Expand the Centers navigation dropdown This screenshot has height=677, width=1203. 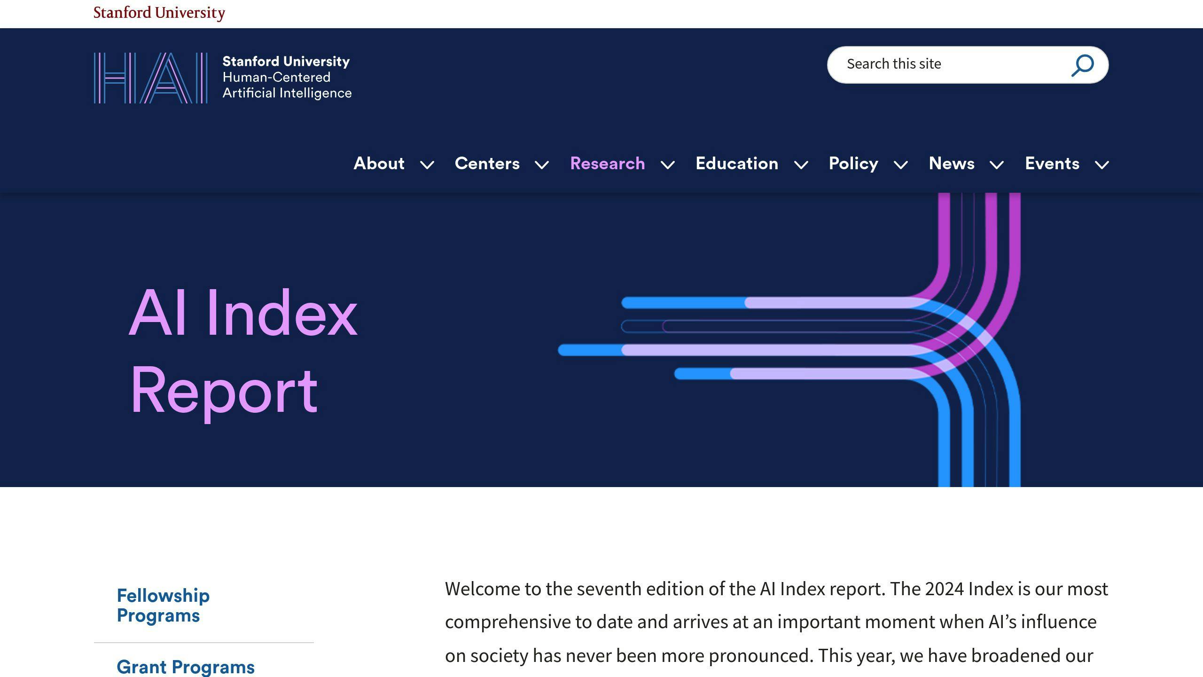point(541,163)
